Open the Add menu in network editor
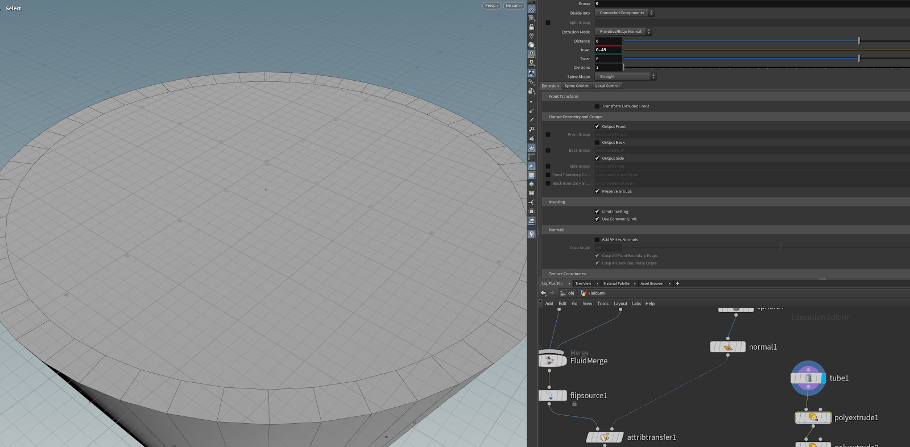This screenshot has height=447, width=910. pyautogui.click(x=549, y=304)
